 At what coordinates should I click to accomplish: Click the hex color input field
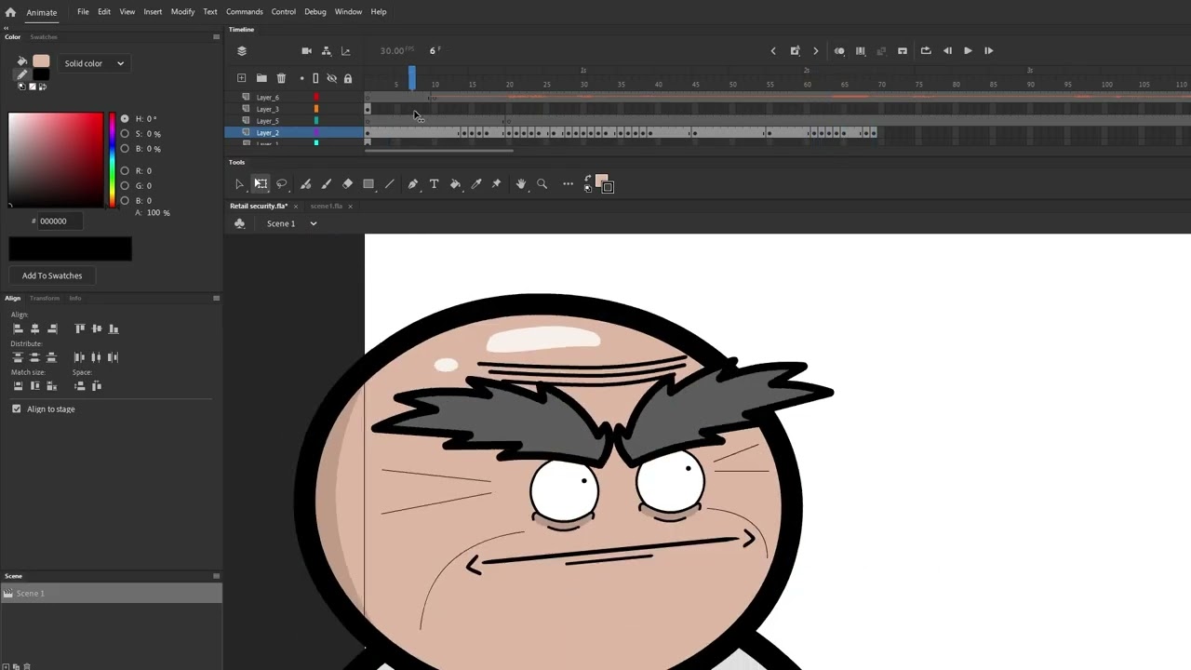(x=60, y=221)
